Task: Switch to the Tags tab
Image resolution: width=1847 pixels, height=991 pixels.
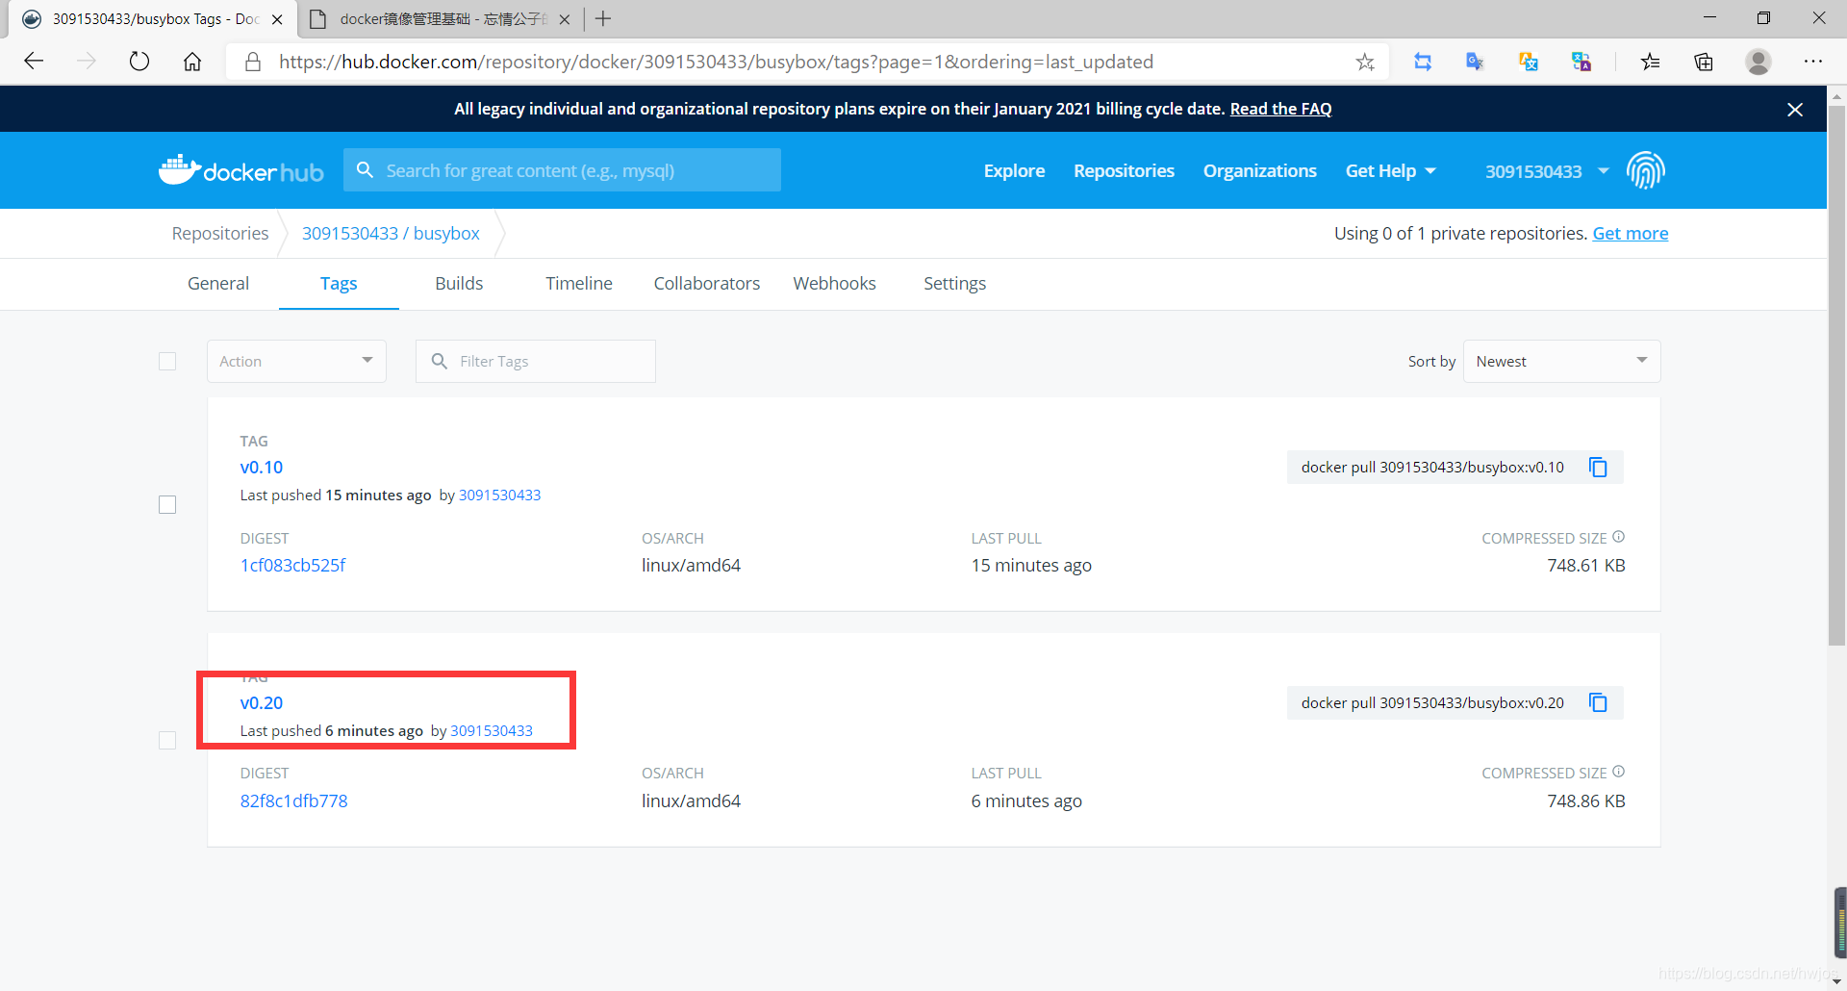Action: (x=339, y=284)
